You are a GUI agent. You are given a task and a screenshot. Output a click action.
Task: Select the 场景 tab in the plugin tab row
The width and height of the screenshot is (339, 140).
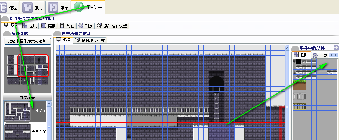[x=11, y=25]
